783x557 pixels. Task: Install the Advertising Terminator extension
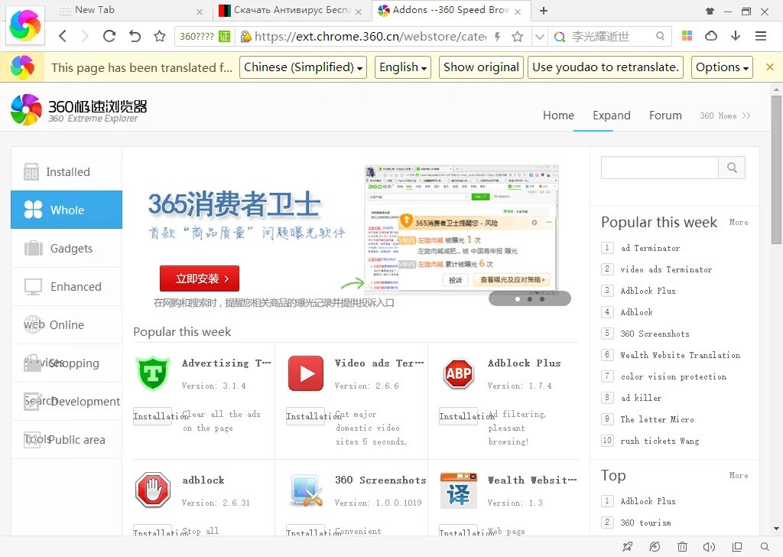(152, 416)
